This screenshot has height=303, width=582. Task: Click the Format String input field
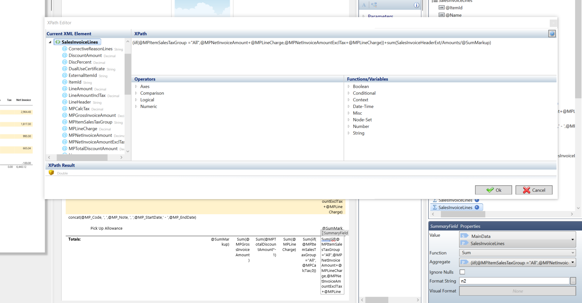(514, 281)
